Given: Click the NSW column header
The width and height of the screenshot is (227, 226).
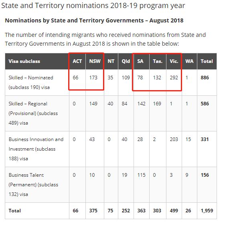Looking at the screenshot, I should click(95, 61).
